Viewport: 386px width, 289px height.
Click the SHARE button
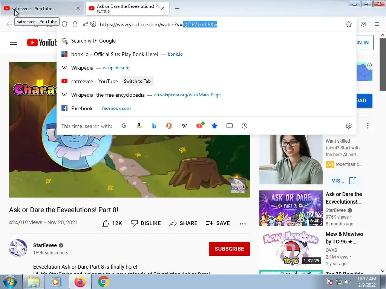point(184,223)
